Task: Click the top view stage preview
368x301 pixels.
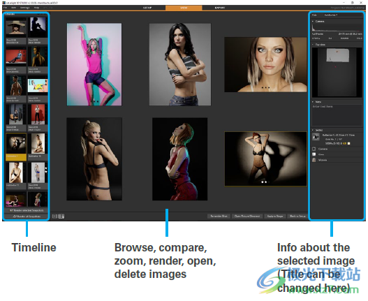Action: pyautogui.click(x=337, y=72)
